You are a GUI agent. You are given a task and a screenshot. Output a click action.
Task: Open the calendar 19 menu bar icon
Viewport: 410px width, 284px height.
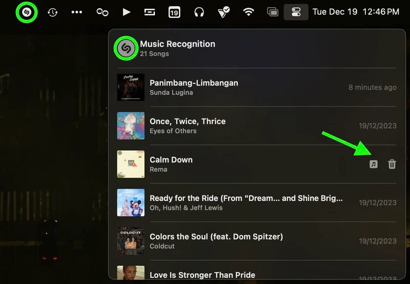(174, 12)
